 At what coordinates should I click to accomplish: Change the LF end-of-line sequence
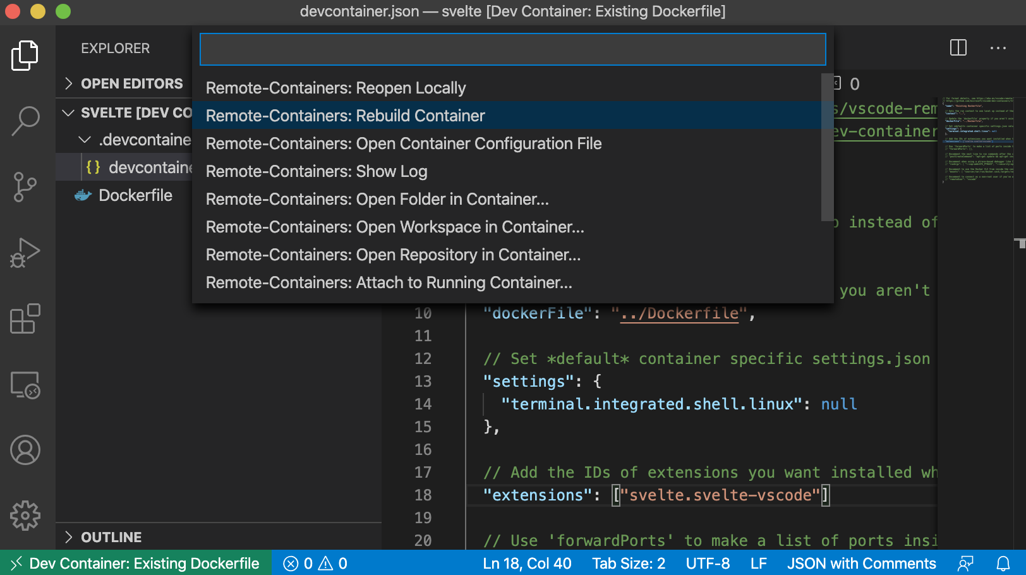click(x=758, y=564)
